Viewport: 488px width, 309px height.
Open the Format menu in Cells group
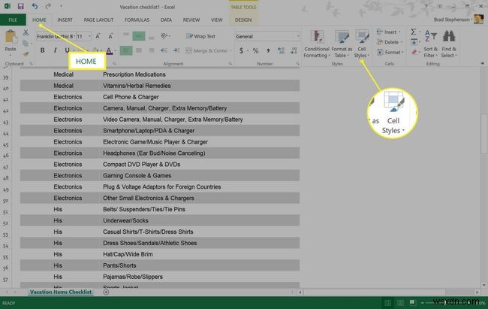tap(390, 53)
